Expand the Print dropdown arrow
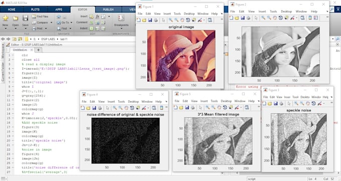This screenshot has height=181, width=341. tap(46, 29)
